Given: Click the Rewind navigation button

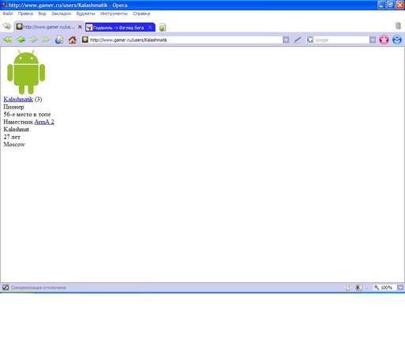Looking at the screenshot, I should tap(8, 40).
